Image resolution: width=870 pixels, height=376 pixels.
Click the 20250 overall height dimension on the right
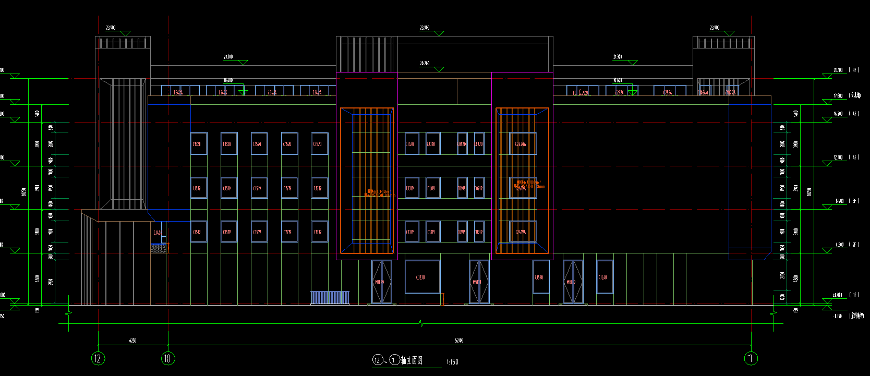(809, 192)
